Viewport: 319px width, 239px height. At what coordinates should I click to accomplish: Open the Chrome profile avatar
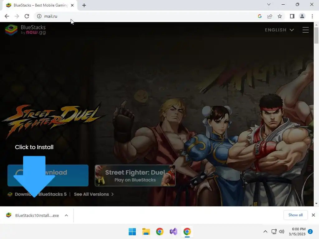tap(302, 16)
